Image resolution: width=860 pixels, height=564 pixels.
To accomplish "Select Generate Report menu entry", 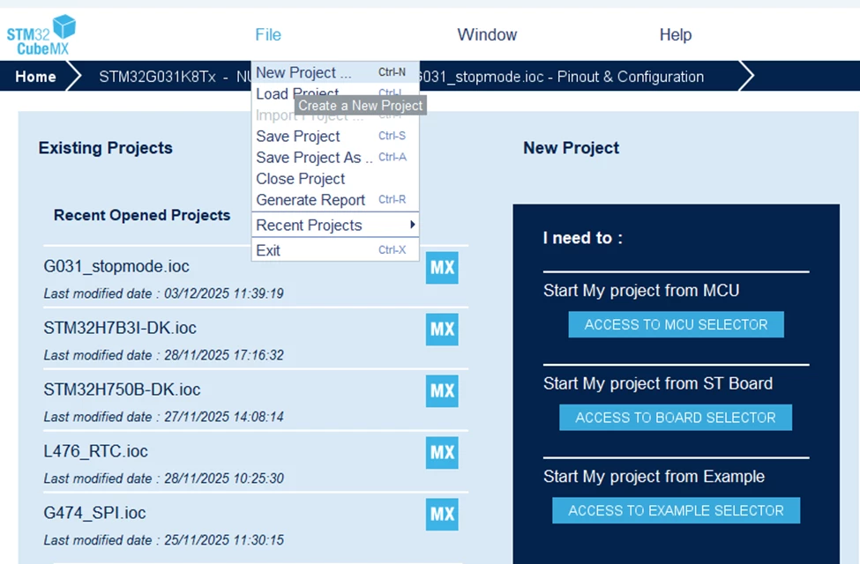I will [335, 200].
